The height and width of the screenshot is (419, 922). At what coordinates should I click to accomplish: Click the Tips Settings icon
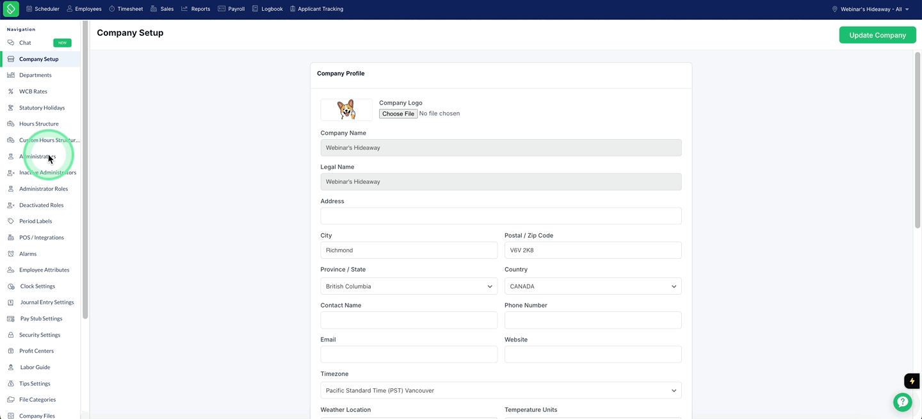pyautogui.click(x=11, y=383)
